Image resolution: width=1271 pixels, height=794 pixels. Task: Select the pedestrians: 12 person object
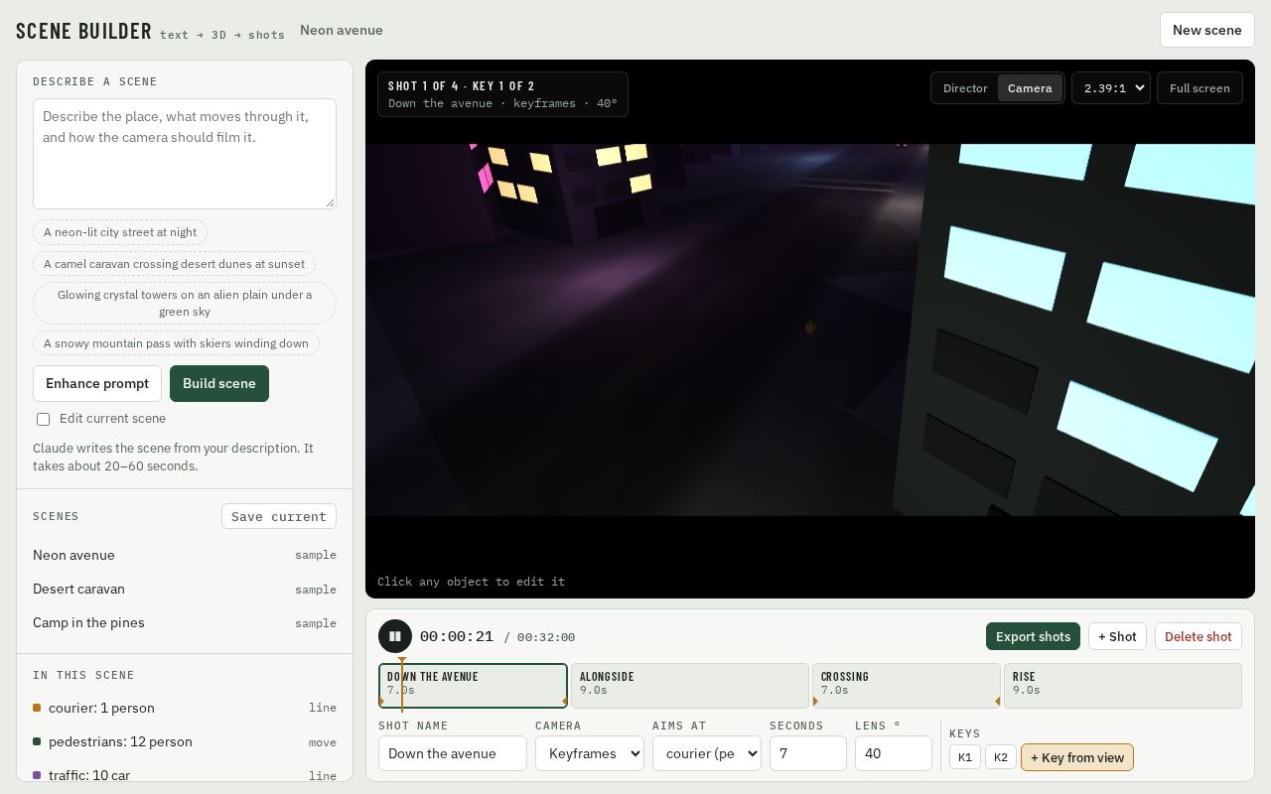point(185,741)
